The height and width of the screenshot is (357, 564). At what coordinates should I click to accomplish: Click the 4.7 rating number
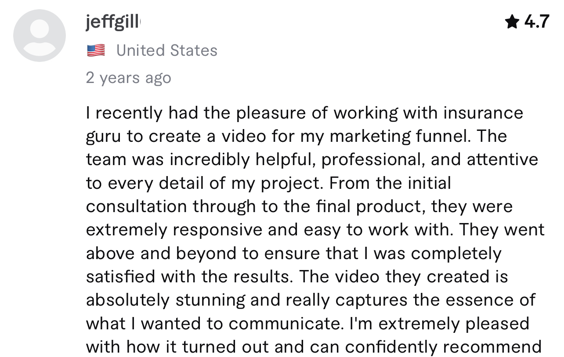tap(537, 21)
